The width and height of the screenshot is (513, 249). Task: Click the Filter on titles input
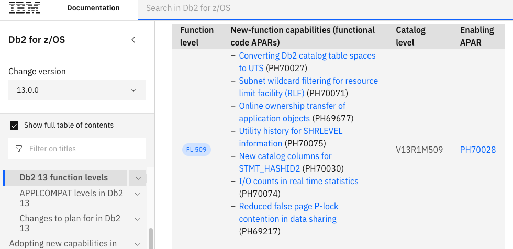click(x=77, y=149)
